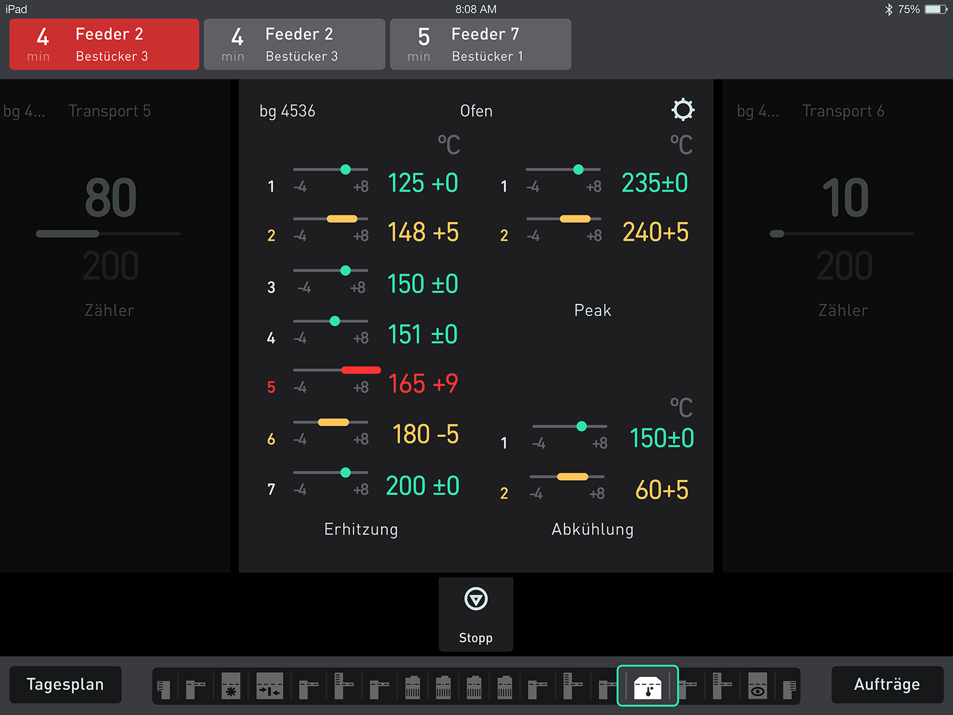Click the Stopp triangle icon
953x715 pixels.
point(476,599)
